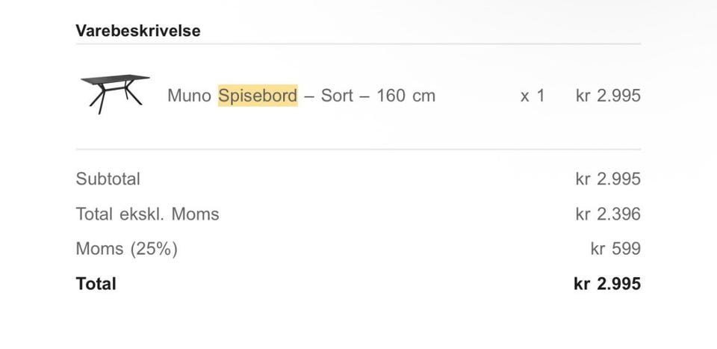Click the word Moms in Total ekskl. Moms

click(195, 214)
